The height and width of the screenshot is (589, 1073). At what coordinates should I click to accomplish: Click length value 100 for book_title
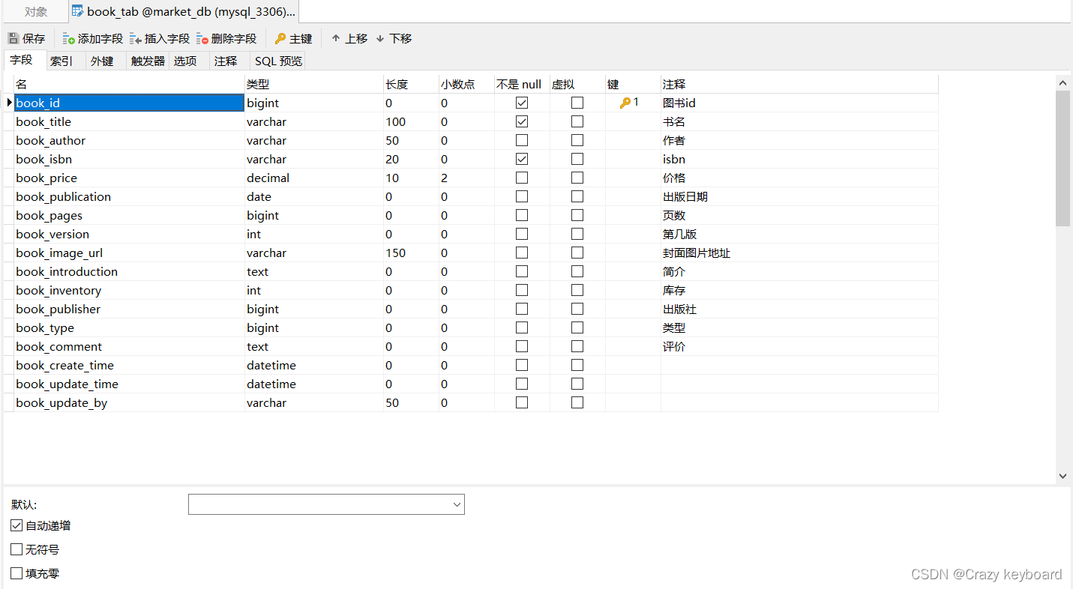click(395, 121)
